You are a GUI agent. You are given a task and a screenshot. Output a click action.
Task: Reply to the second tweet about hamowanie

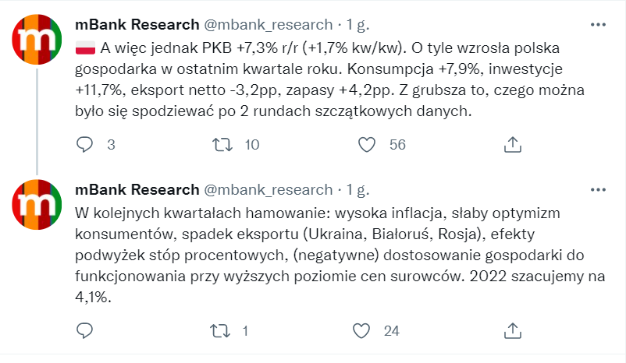[x=84, y=330]
